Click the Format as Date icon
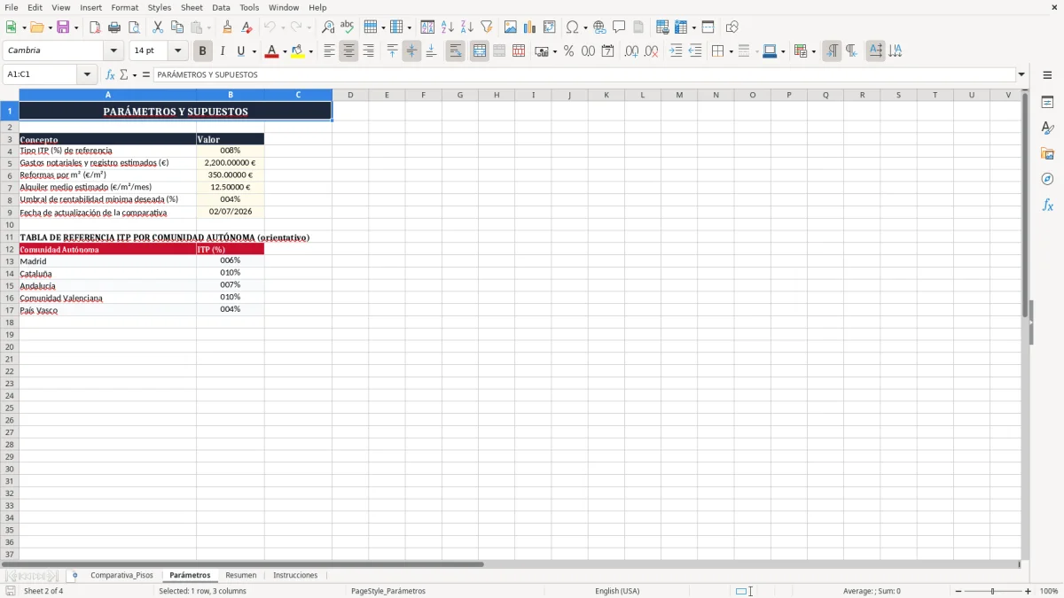The image size is (1064, 598). 607,51
